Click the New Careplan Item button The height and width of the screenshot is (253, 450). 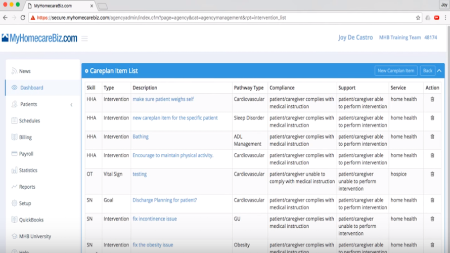point(396,71)
